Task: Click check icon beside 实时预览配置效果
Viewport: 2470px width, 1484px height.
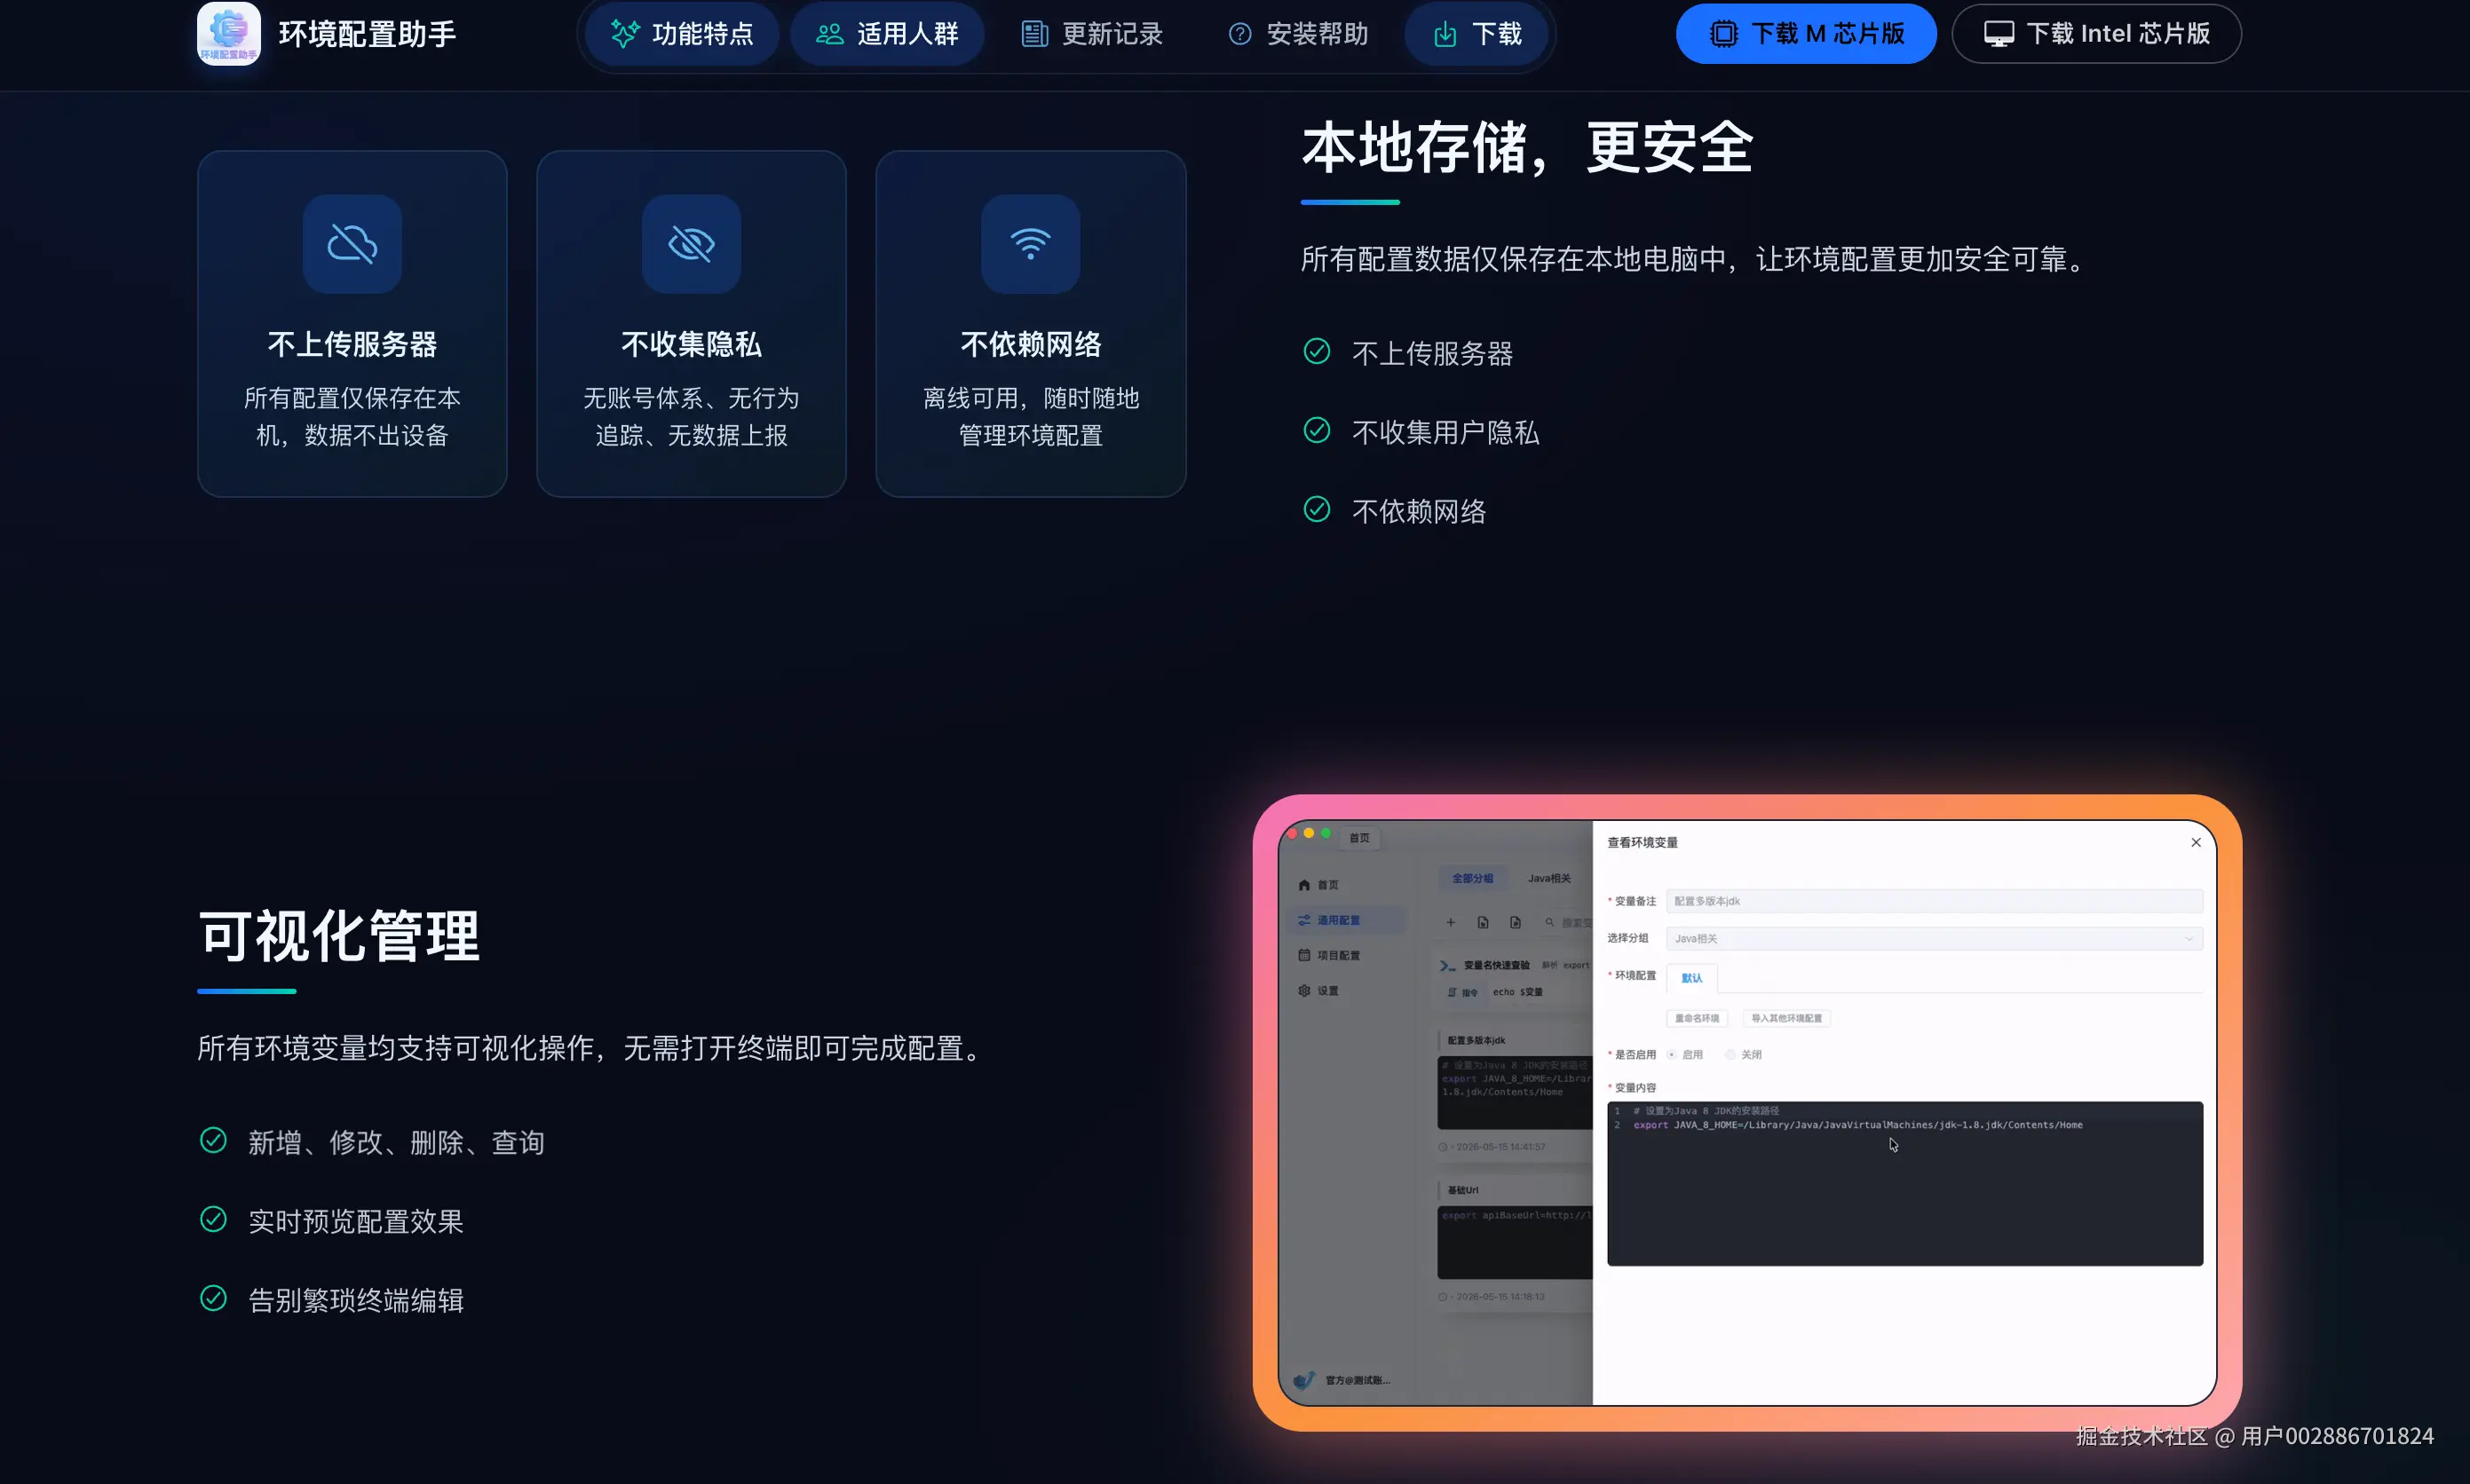Action: [x=213, y=1220]
